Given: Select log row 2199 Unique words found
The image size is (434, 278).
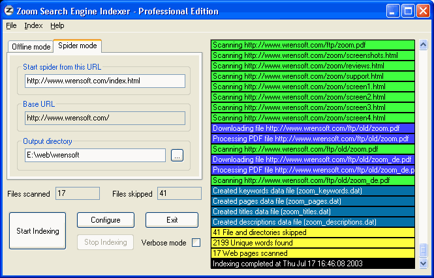Looking at the screenshot, I should [313, 243].
